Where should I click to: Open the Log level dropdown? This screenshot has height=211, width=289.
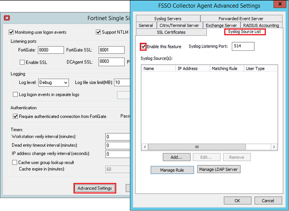pos(53,82)
